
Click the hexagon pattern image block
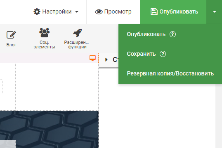pos(49,129)
